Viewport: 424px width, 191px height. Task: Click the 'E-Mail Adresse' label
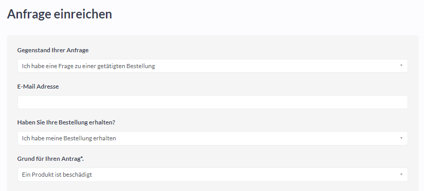[x=38, y=87]
